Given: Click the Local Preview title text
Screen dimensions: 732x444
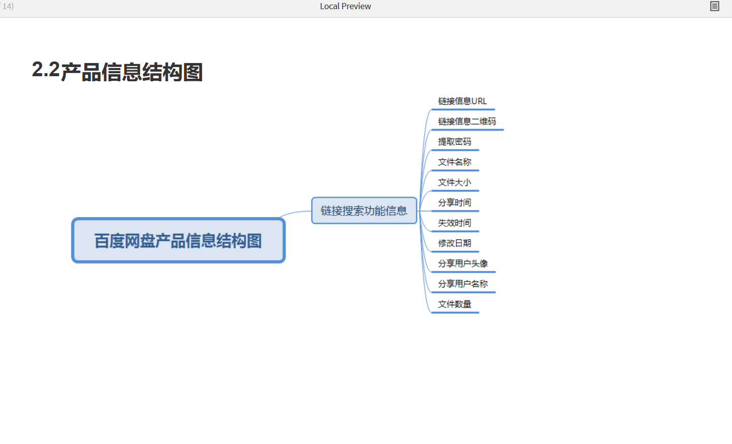Looking at the screenshot, I should coord(345,6).
